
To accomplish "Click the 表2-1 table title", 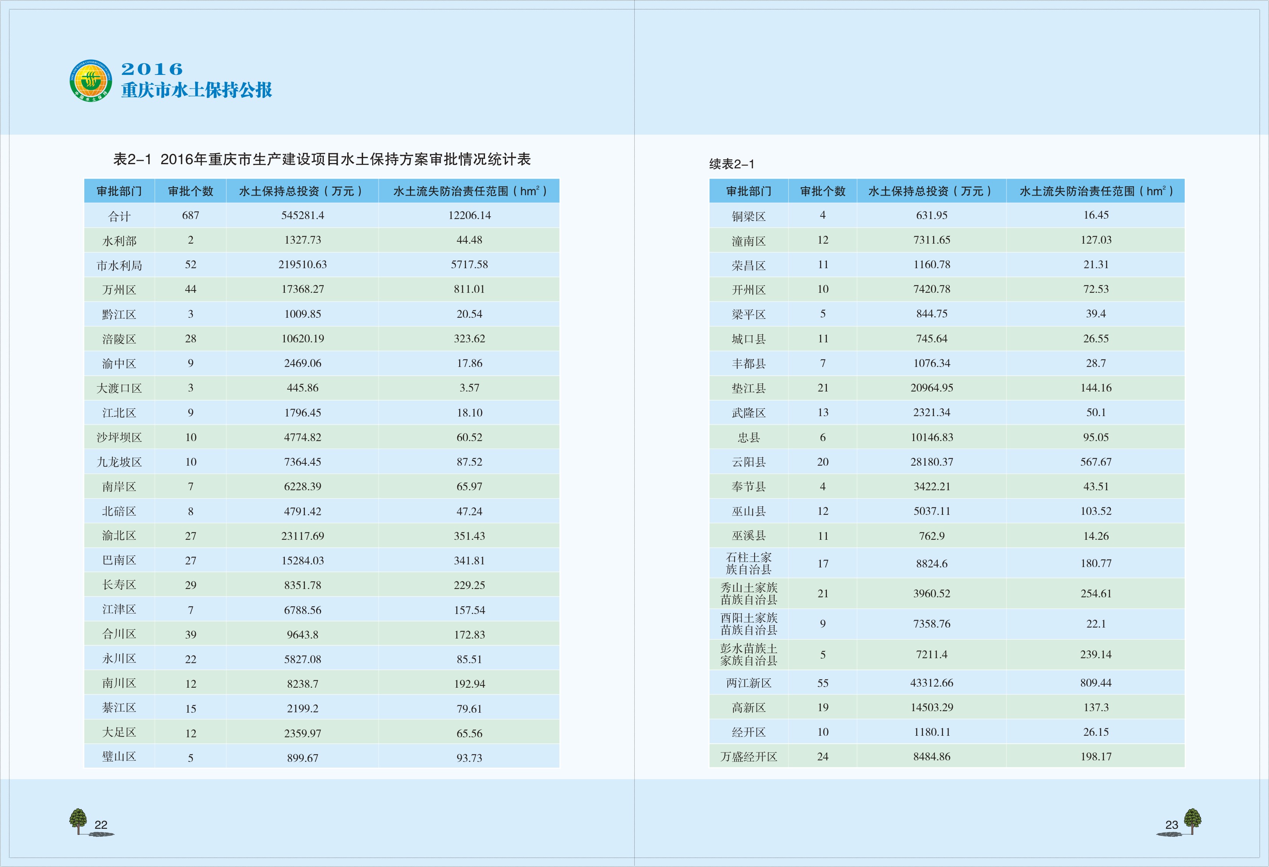I will coord(322,159).
